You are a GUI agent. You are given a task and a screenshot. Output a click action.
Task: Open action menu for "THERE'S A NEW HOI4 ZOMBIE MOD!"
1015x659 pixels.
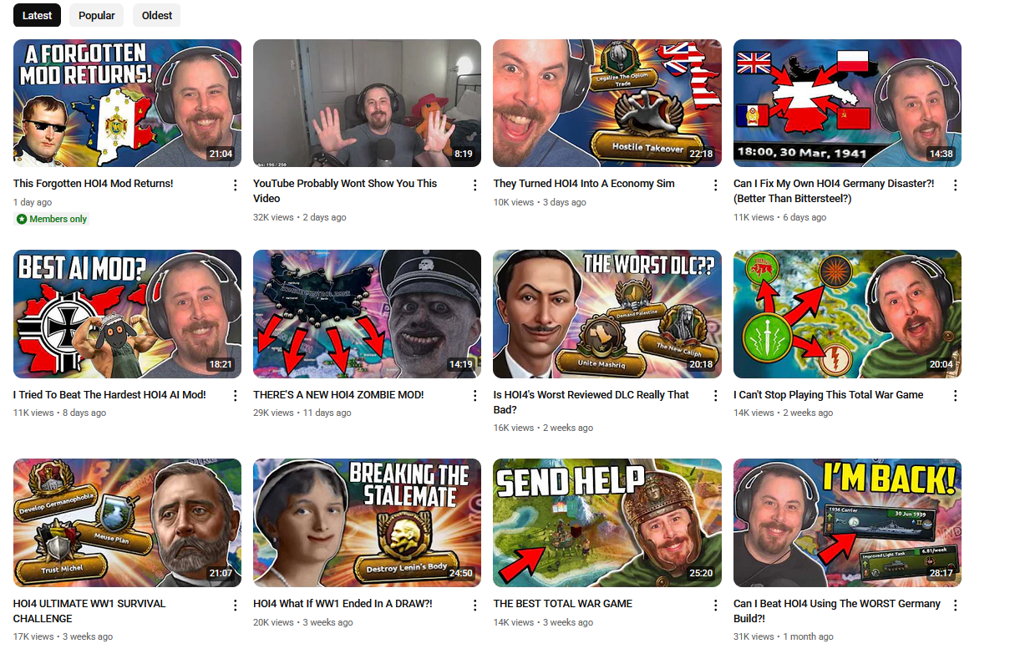(475, 396)
